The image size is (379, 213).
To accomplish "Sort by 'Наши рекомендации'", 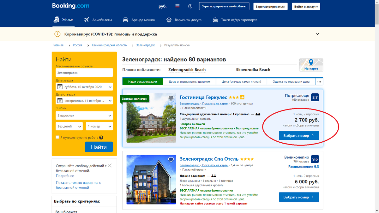I will pos(142,82).
